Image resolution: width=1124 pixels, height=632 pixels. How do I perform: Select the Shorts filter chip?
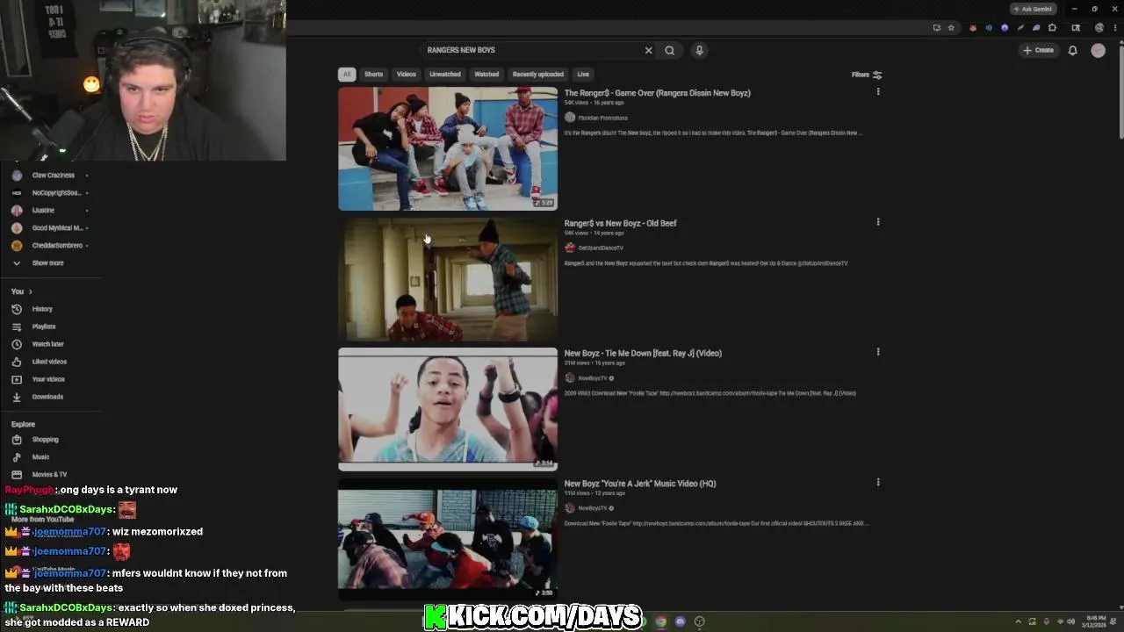click(x=373, y=75)
